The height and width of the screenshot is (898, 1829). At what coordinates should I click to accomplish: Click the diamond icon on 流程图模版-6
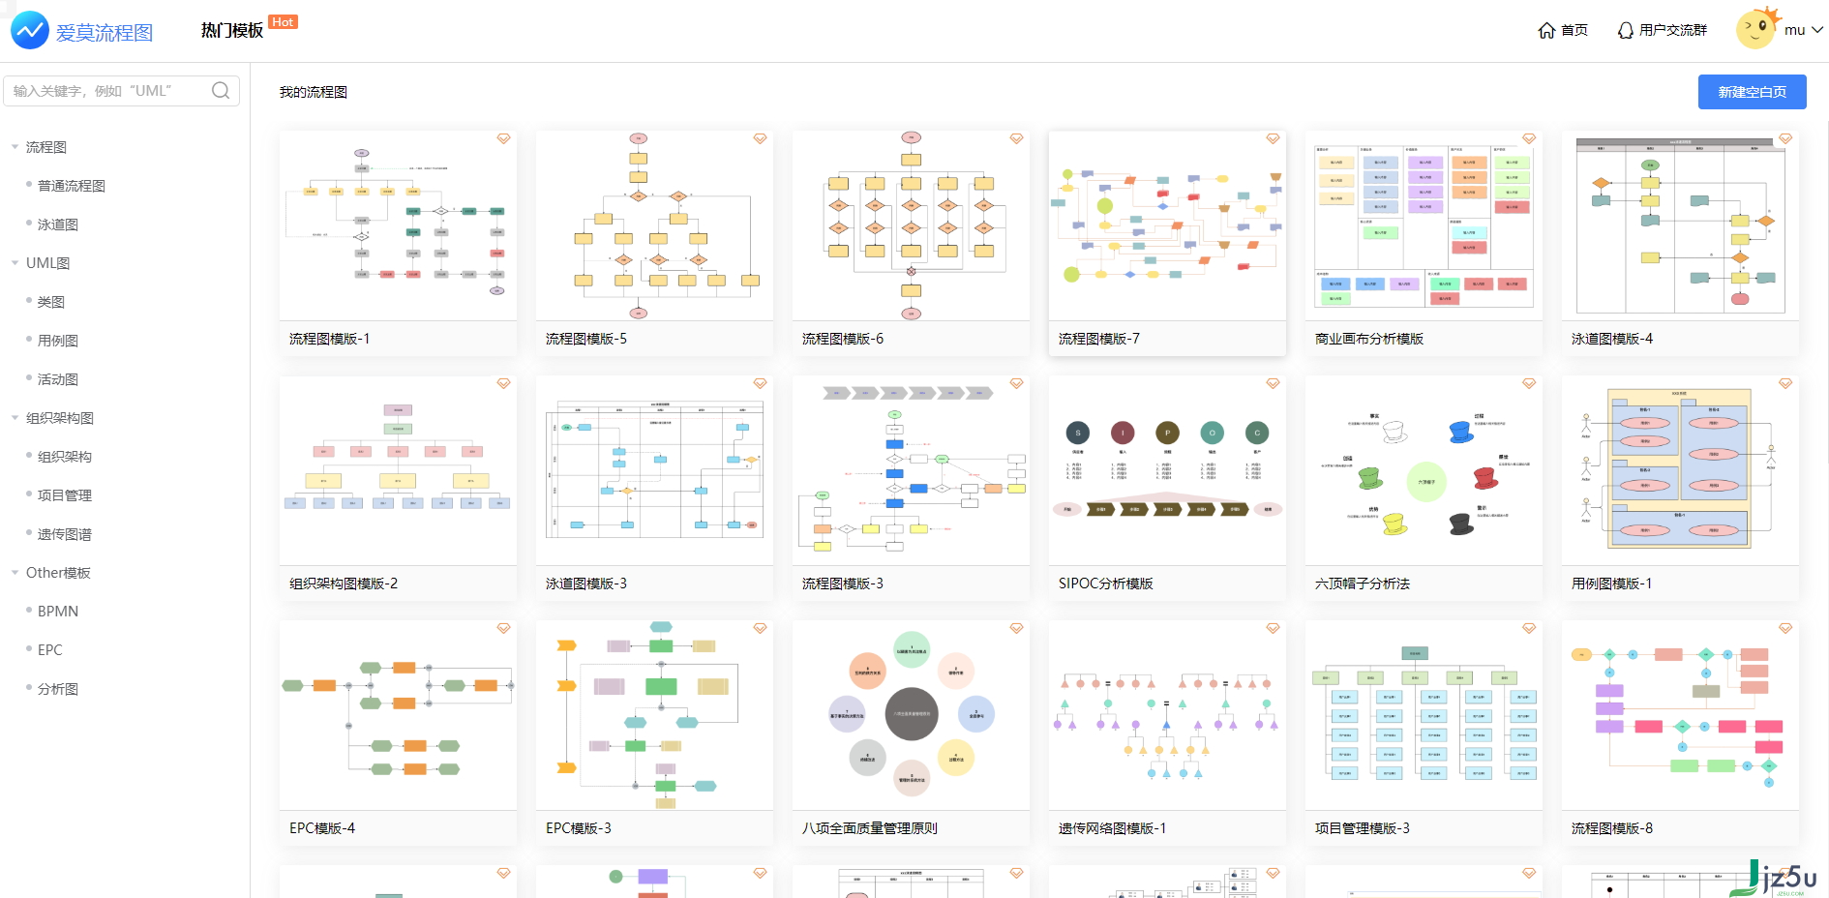[1016, 138]
